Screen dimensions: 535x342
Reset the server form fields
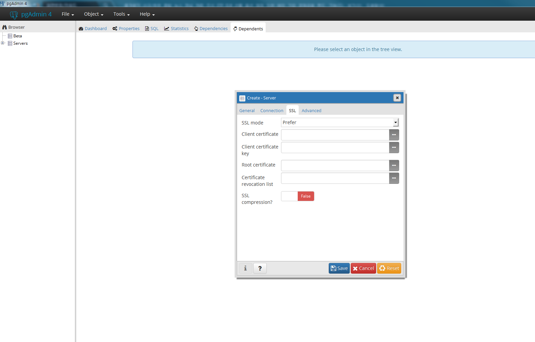[x=389, y=268]
